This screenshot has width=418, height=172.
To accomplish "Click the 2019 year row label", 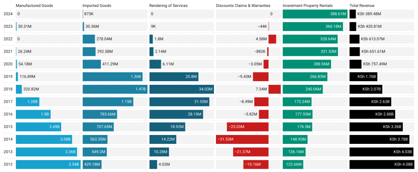I will coord(8,77).
